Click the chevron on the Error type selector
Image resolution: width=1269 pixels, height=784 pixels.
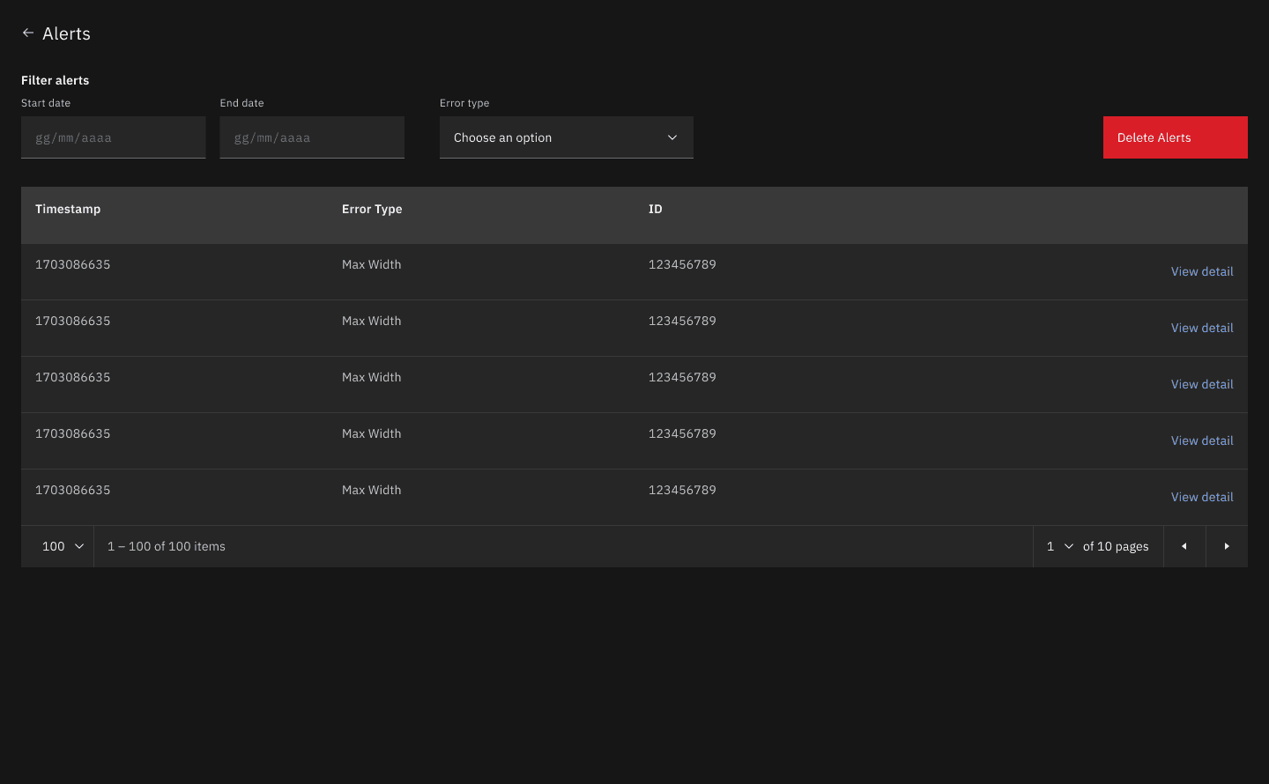click(672, 137)
